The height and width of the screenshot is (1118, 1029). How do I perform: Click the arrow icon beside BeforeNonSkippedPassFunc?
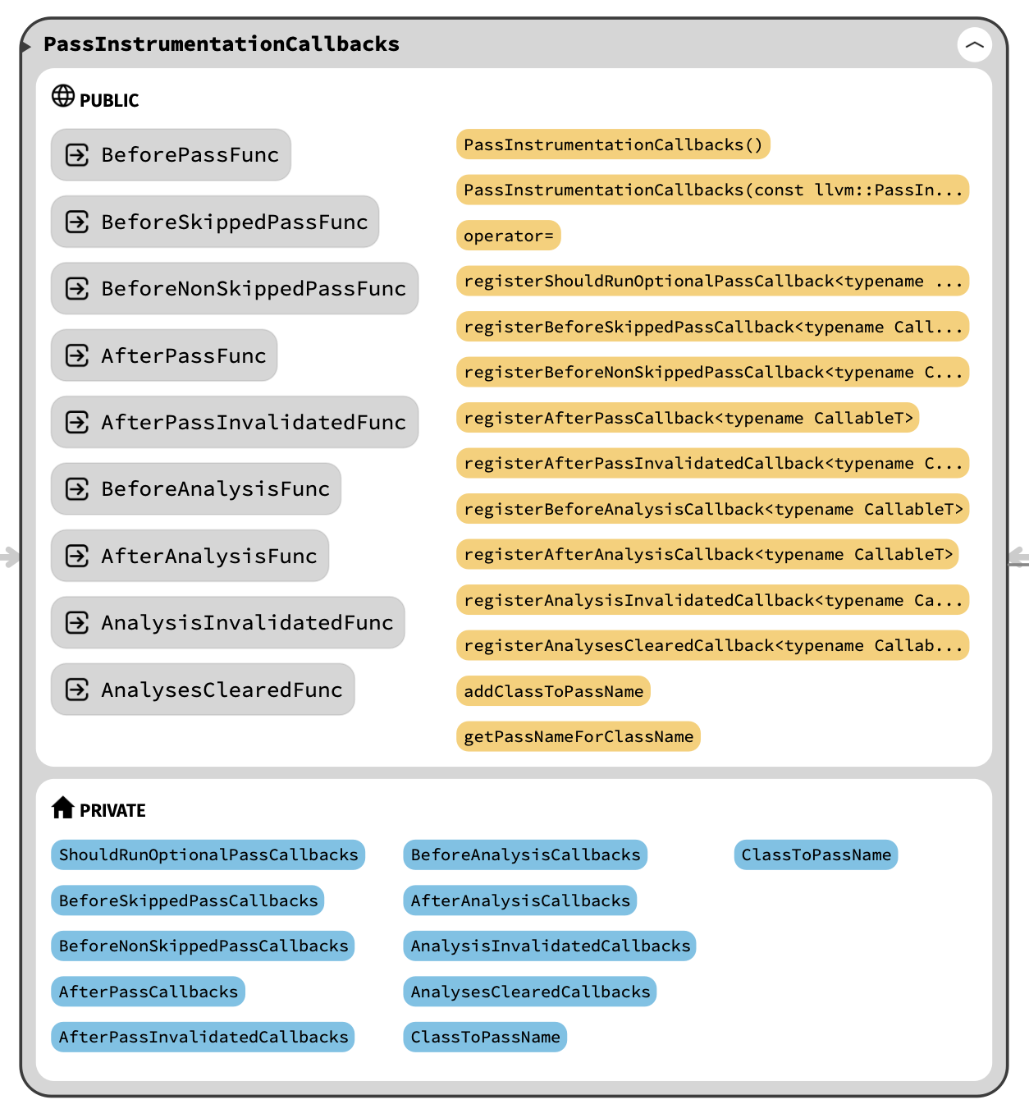coord(77,289)
